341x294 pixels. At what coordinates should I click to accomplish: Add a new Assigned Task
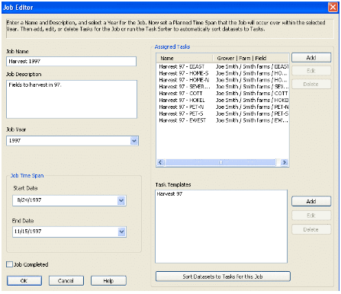coord(311,58)
